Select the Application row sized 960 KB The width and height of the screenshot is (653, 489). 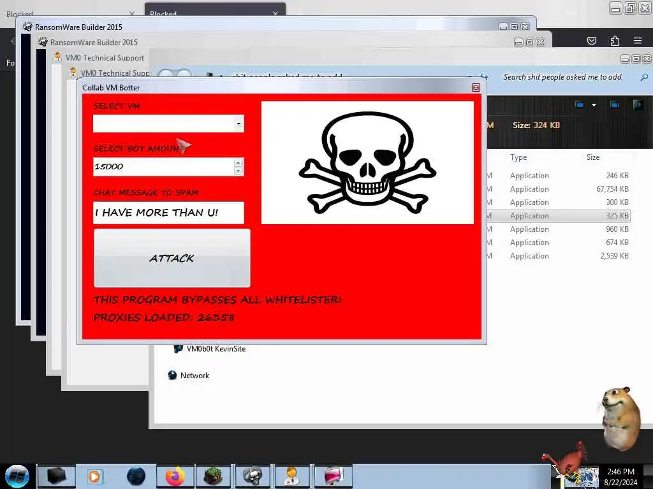pos(558,229)
